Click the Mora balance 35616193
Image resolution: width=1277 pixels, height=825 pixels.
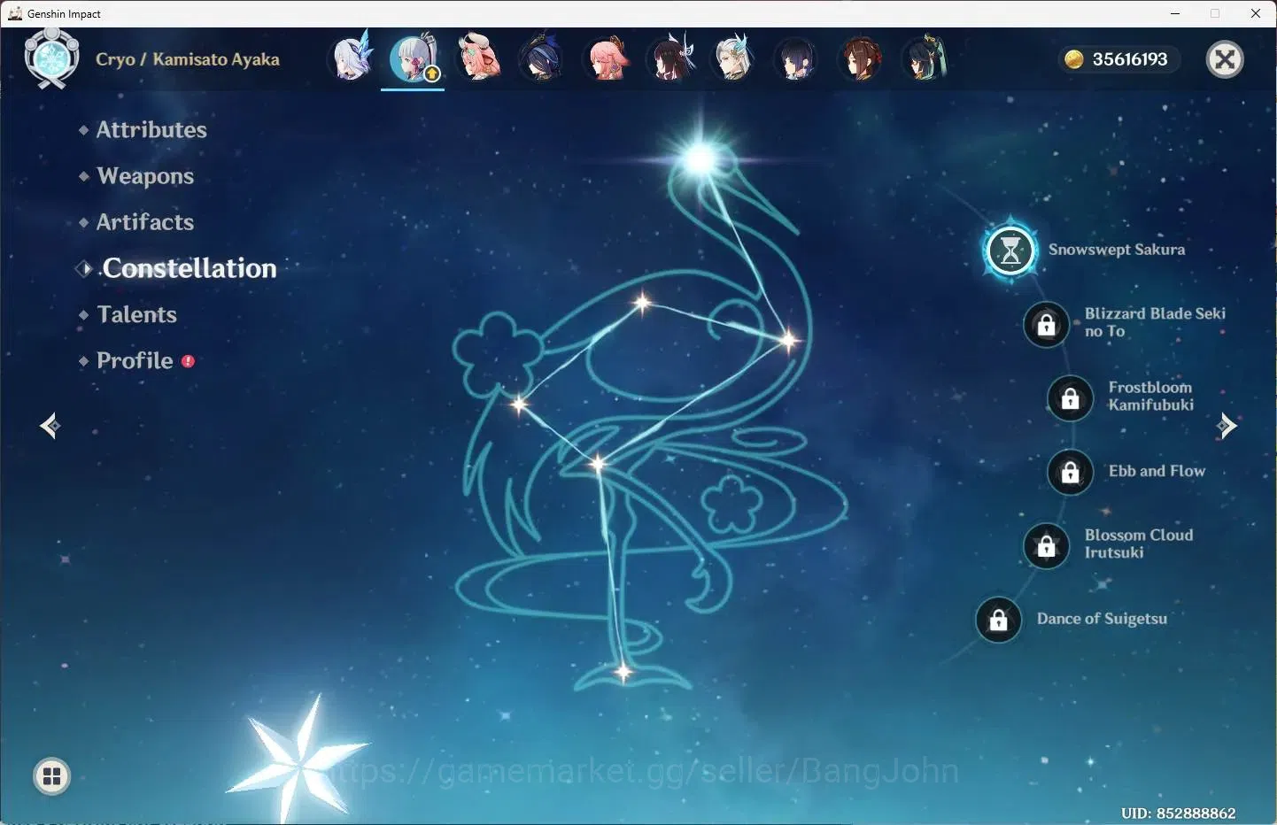click(1130, 59)
